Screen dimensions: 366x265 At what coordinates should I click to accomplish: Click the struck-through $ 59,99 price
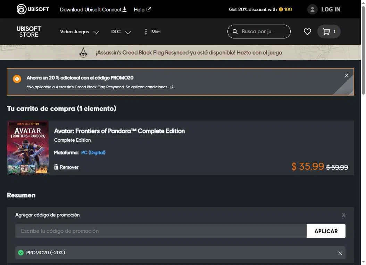337,167
